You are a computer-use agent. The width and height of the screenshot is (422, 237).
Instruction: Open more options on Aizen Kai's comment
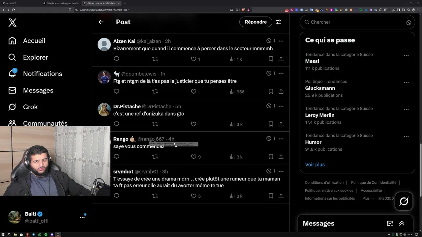pyautogui.click(x=281, y=41)
